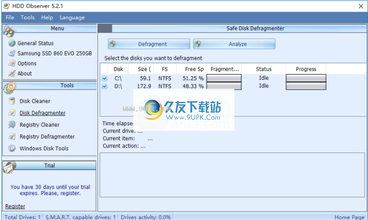Image resolution: width=368 pixels, height=220 pixels.
Task: Click the gears icon of Tools panel
Action: (9, 88)
